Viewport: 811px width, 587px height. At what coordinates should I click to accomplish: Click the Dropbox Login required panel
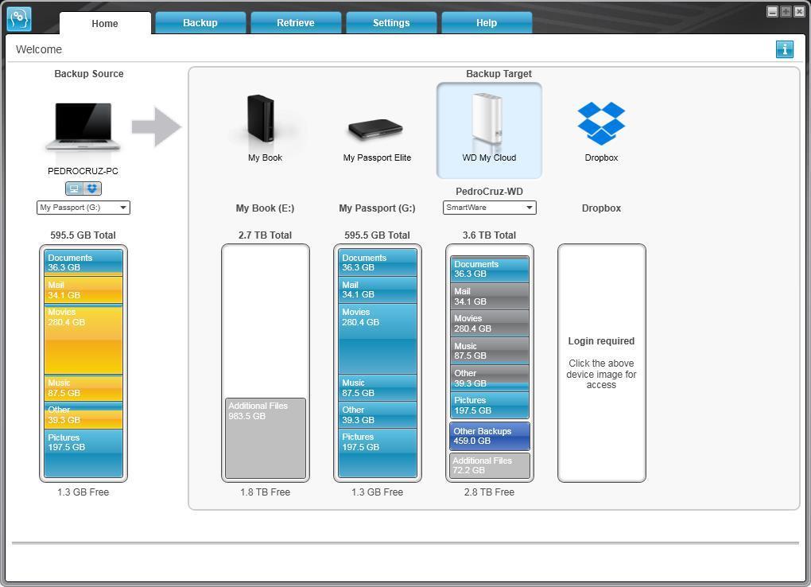pyautogui.click(x=601, y=363)
